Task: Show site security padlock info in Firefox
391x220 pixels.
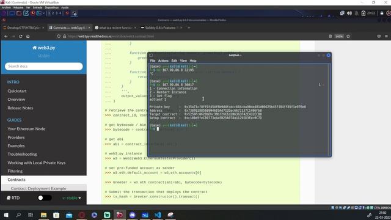Action: (64, 37)
